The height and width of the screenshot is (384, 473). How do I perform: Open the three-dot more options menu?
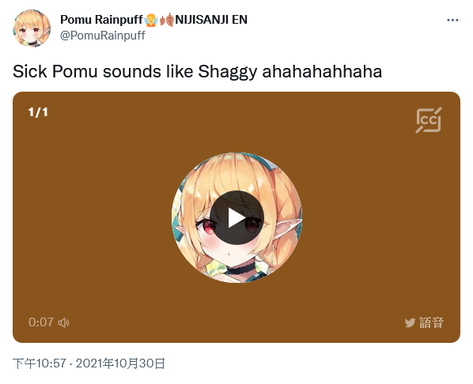(x=452, y=21)
